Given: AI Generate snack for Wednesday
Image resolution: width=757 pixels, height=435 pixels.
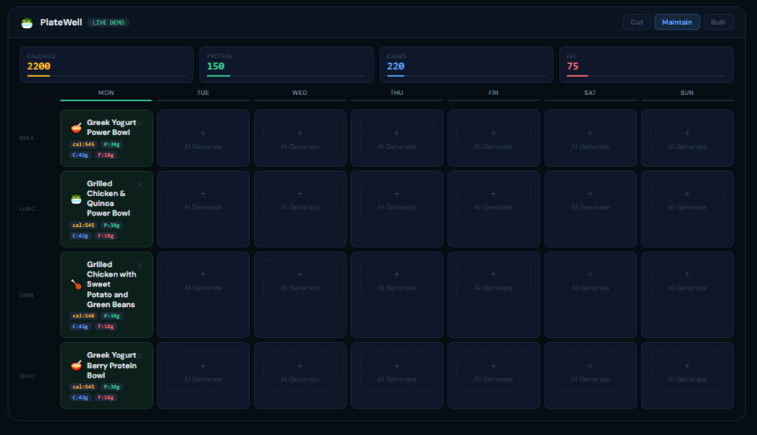Looking at the screenshot, I should 300,371.
